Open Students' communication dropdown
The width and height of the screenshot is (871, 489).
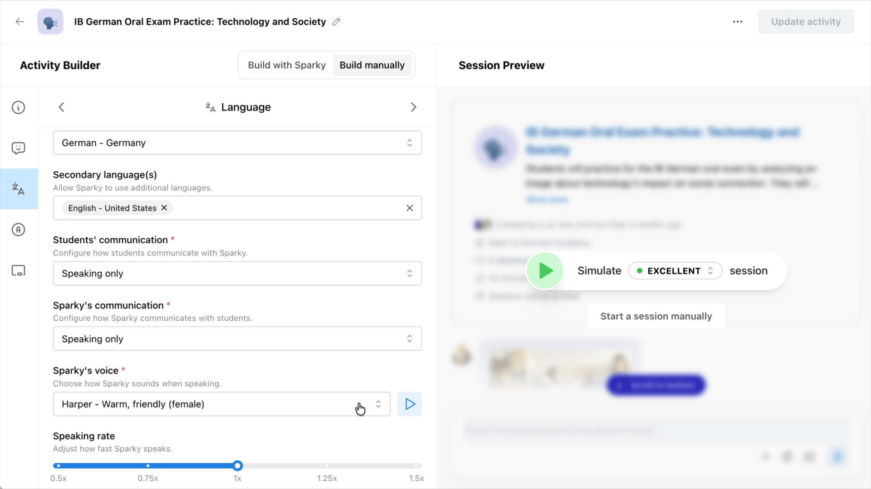coord(237,273)
